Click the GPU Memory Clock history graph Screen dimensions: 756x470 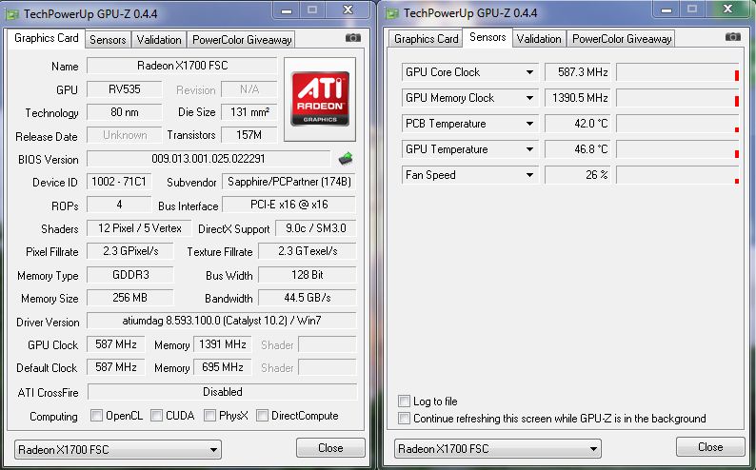pos(677,98)
